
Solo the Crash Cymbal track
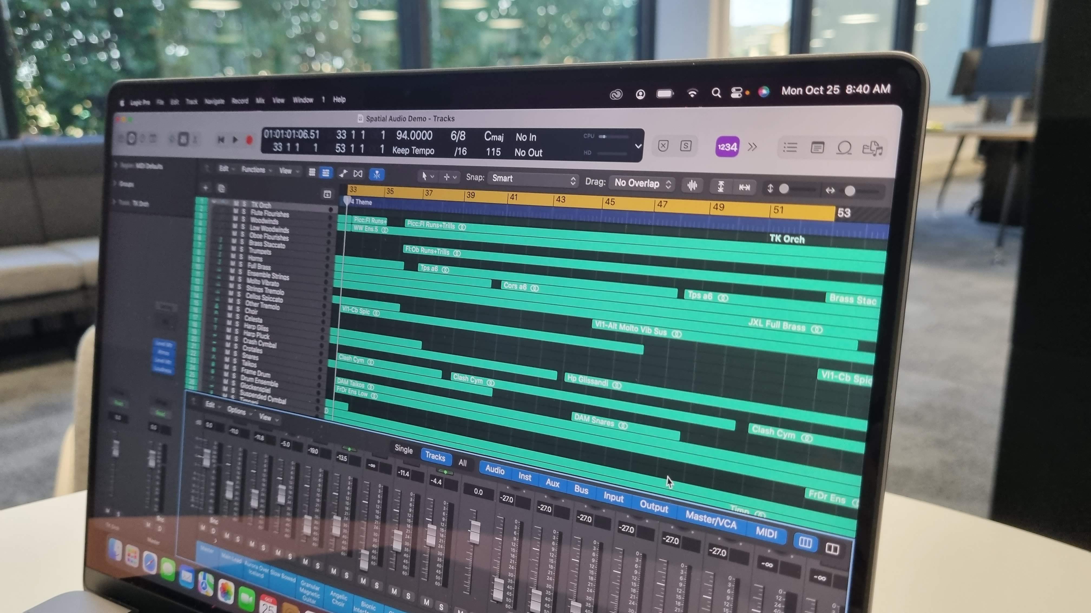pyautogui.click(x=236, y=338)
